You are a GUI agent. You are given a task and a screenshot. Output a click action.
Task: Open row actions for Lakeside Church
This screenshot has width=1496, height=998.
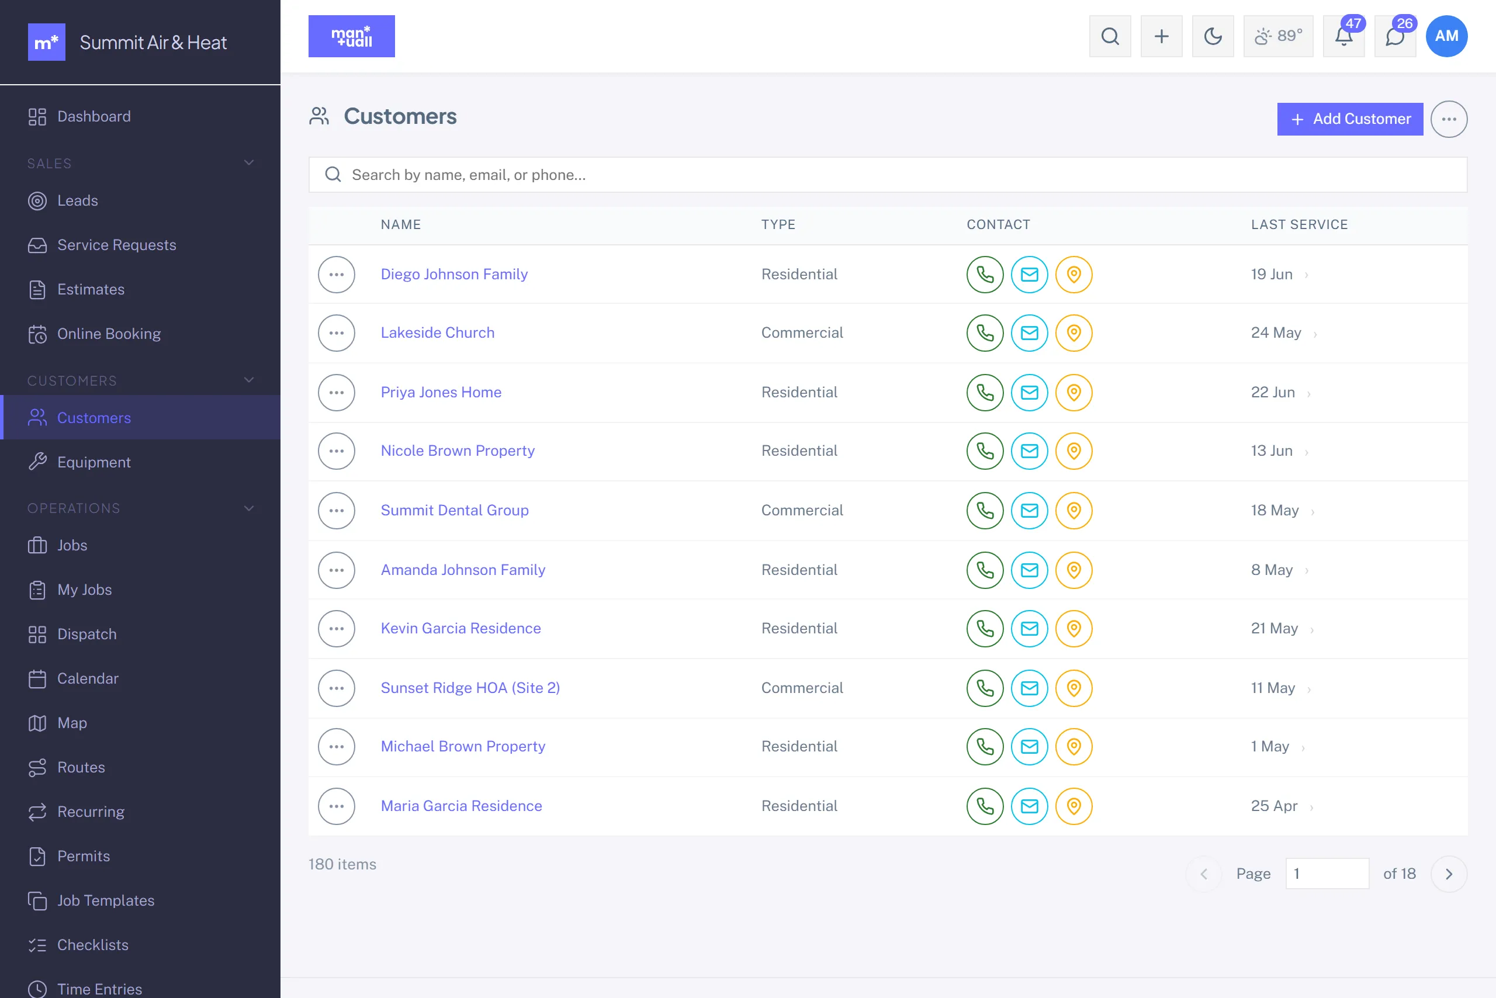coord(336,333)
